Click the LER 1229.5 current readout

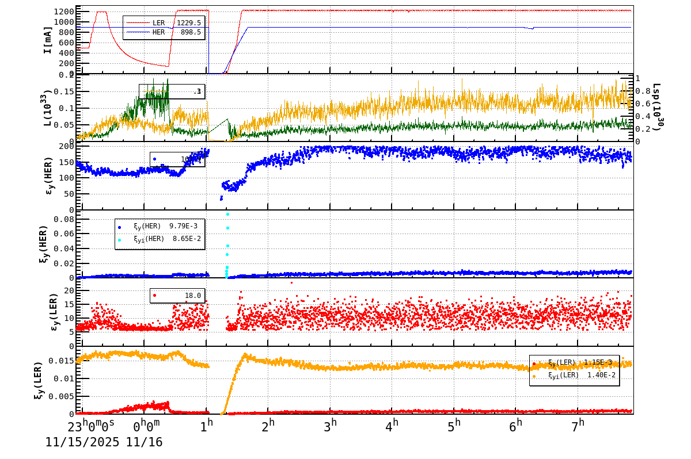coord(189,22)
